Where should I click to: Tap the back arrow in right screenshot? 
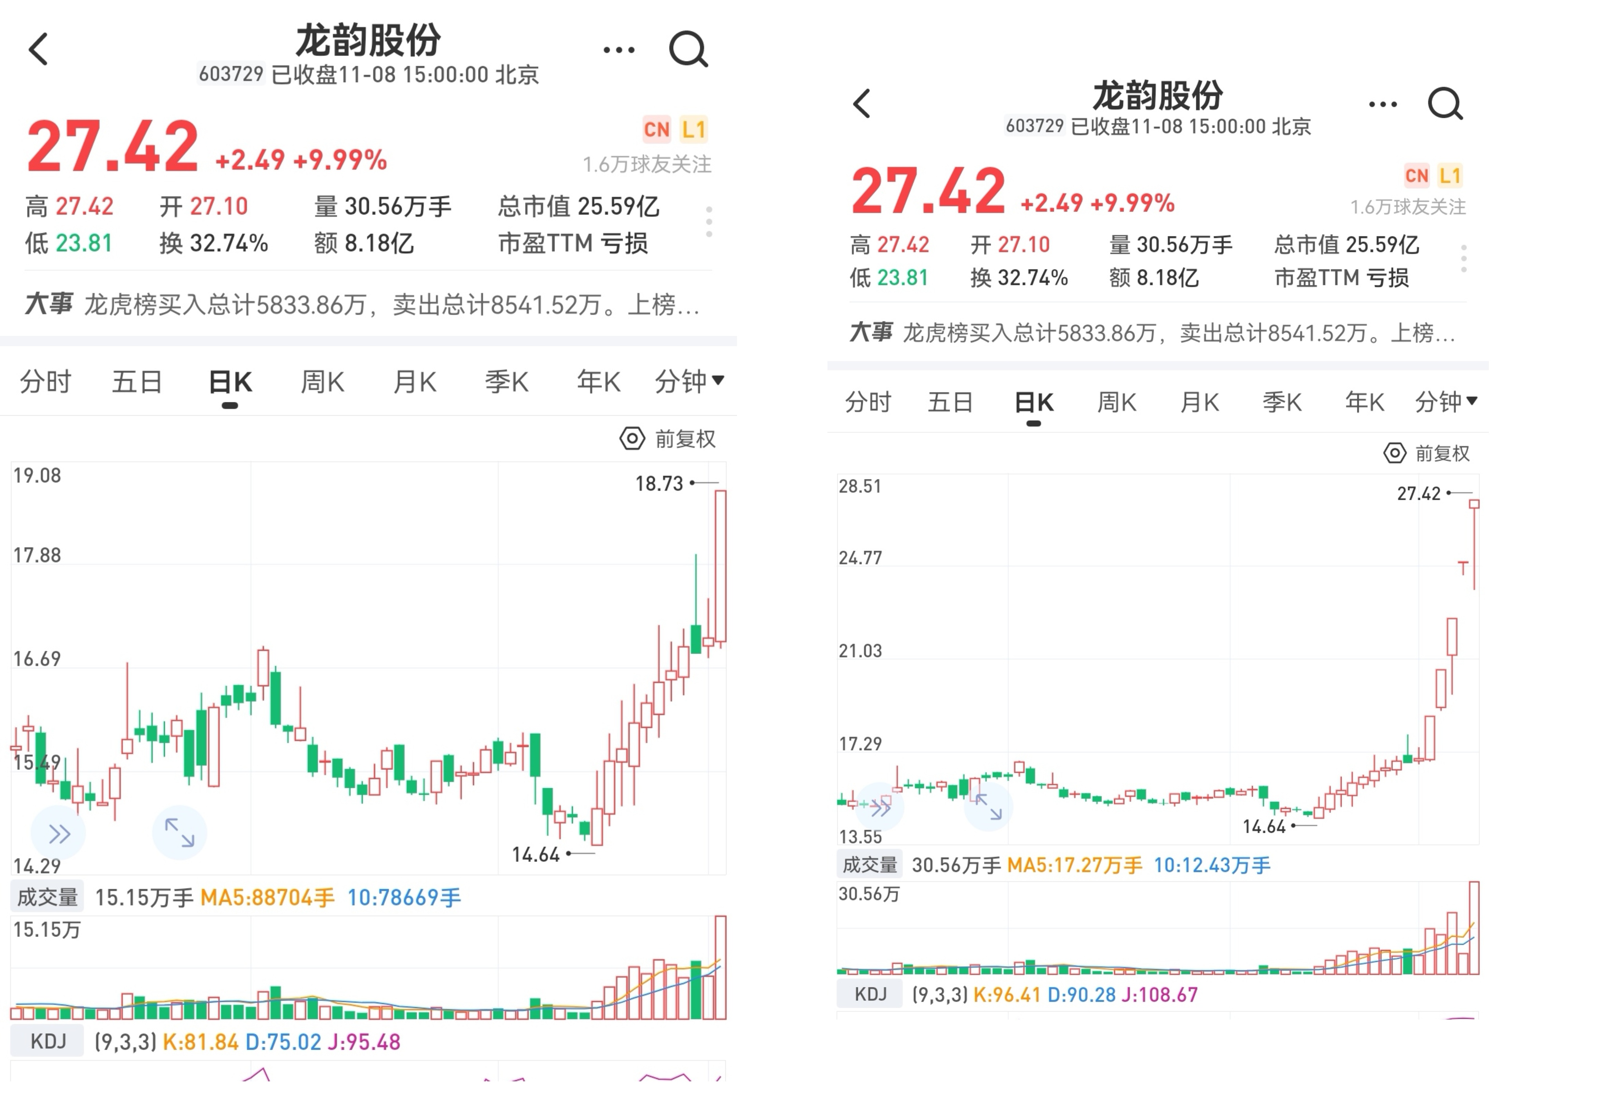862,104
